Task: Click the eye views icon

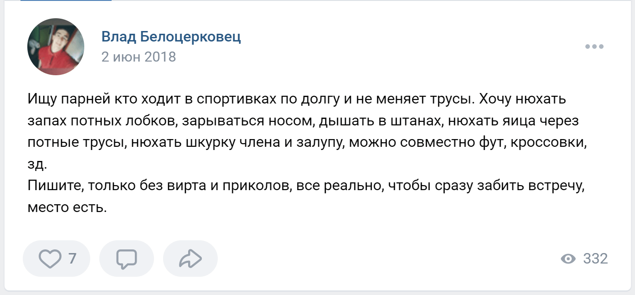Action: point(568,259)
